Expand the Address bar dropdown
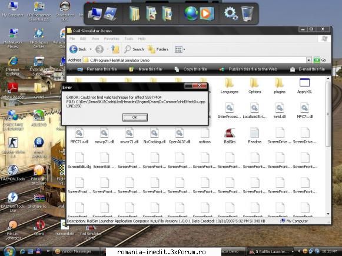This screenshot has height=256, width=342. [x=308, y=60]
